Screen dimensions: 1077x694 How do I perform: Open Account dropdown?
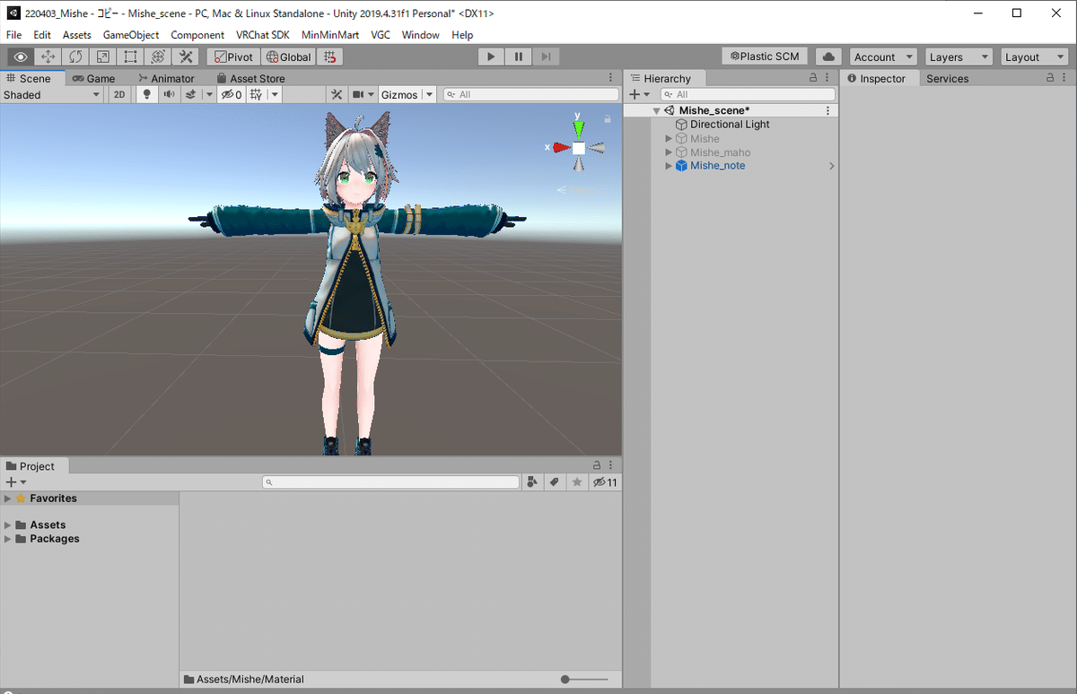(x=883, y=56)
